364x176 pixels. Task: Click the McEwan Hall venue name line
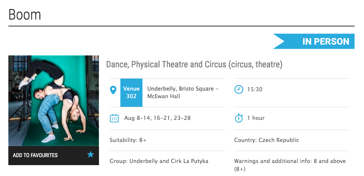(164, 96)
